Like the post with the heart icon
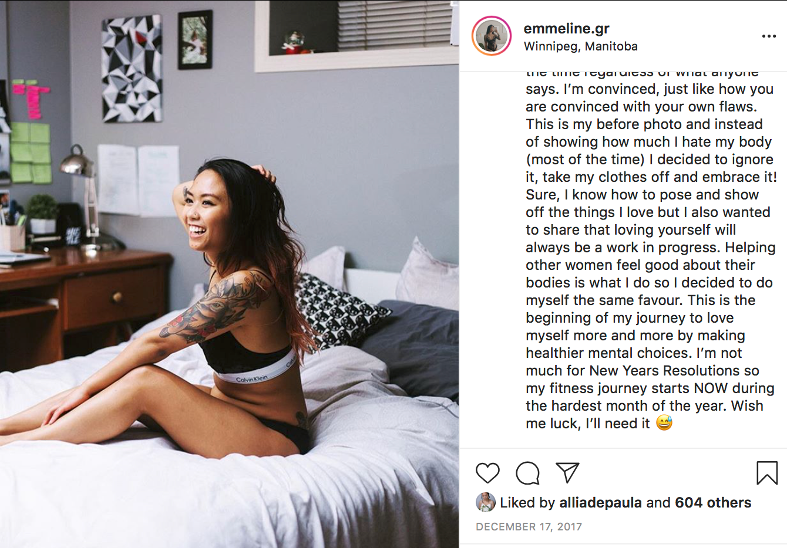The width and height of the screenshot is (787, 548). 487,473
